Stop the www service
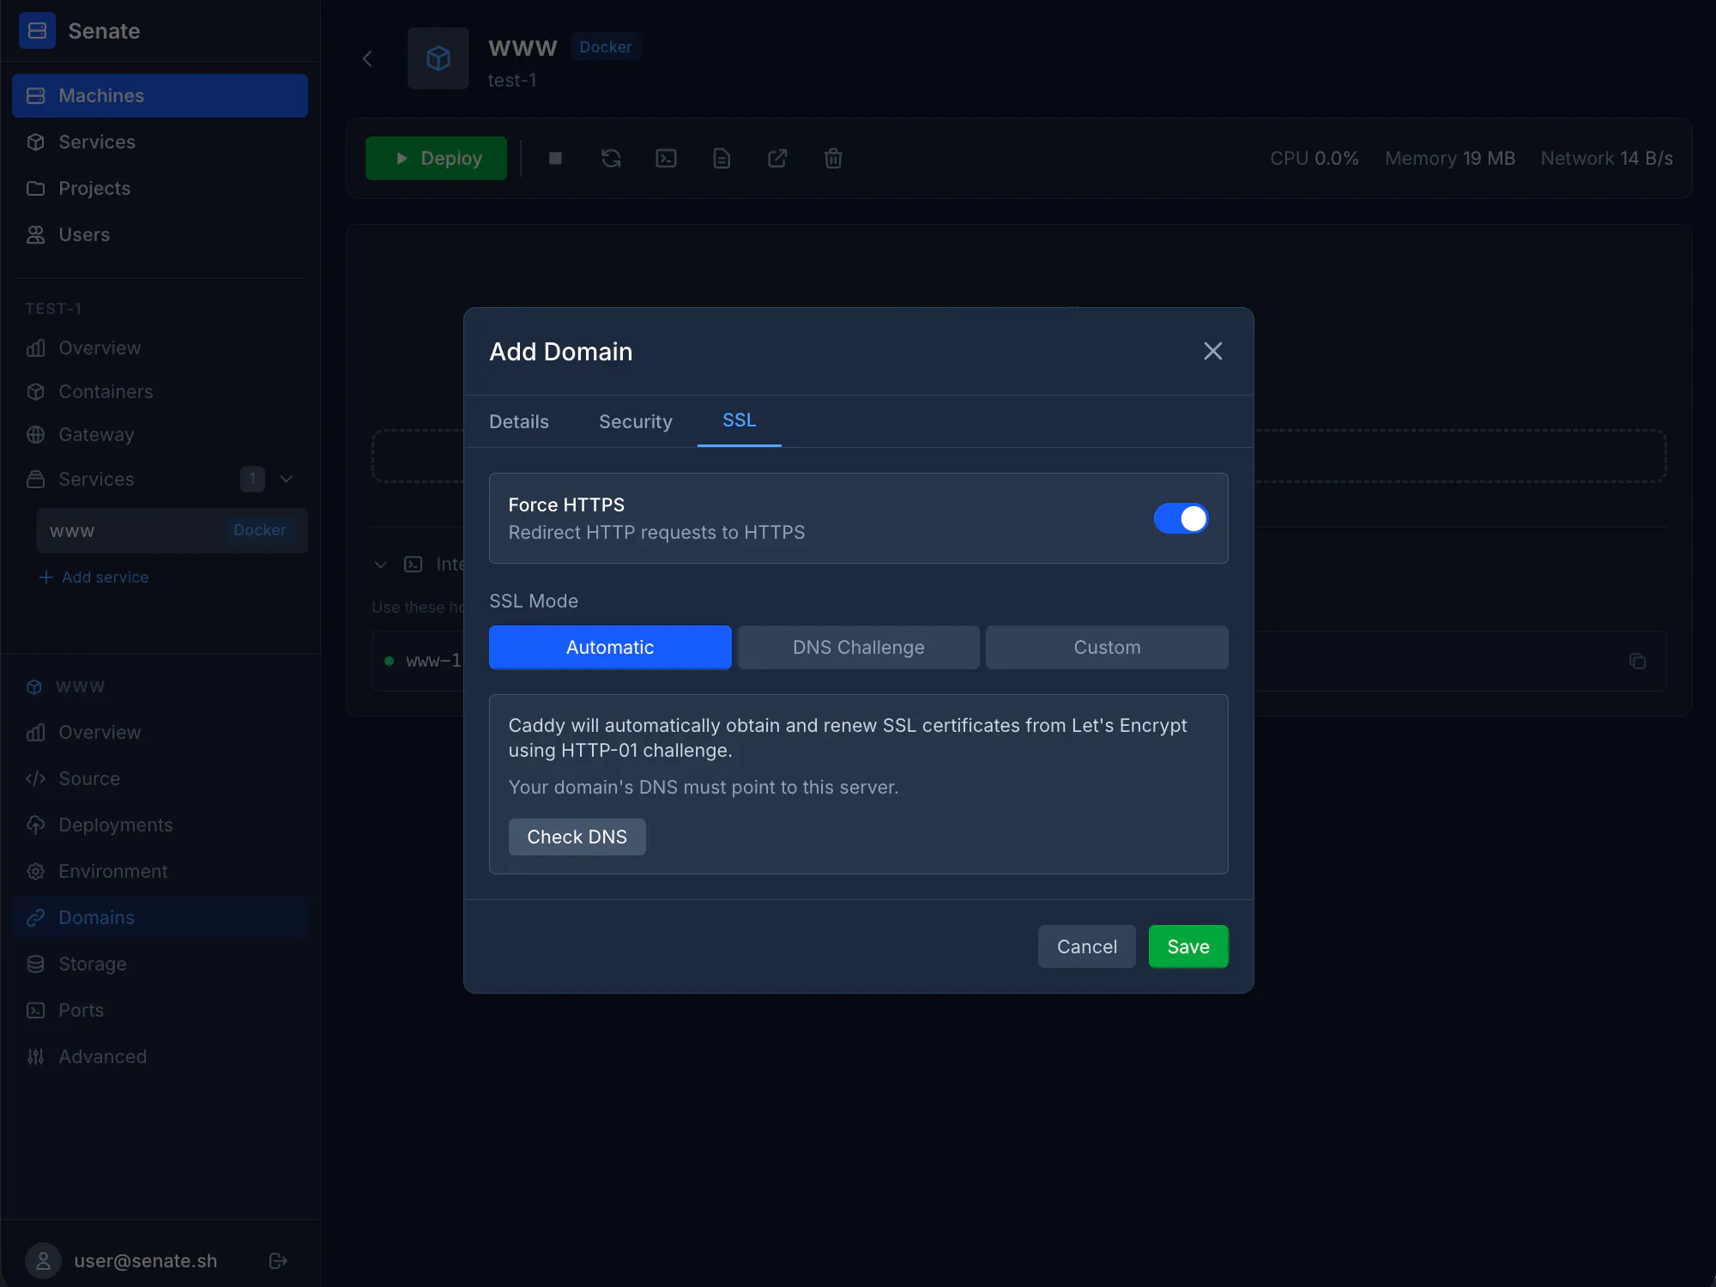The image size is (1716, 1287). click(555, 158)
